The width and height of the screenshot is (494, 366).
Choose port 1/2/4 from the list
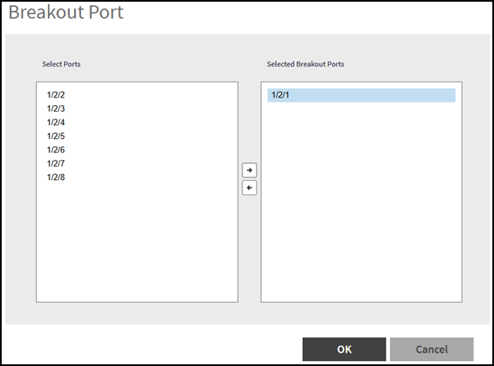[x=56, y=122]
